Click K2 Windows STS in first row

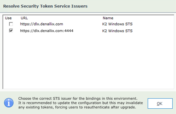pos(117,24)
